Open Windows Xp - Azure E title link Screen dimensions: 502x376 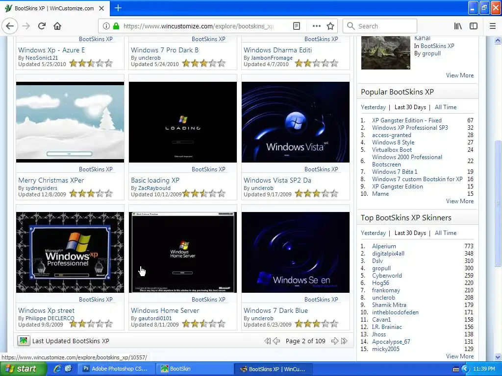51,50
